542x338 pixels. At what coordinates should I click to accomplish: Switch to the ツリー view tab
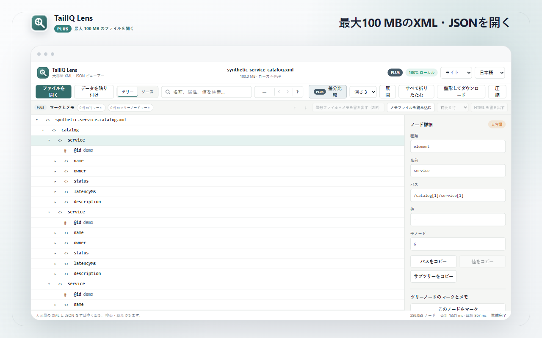point(127,92)
